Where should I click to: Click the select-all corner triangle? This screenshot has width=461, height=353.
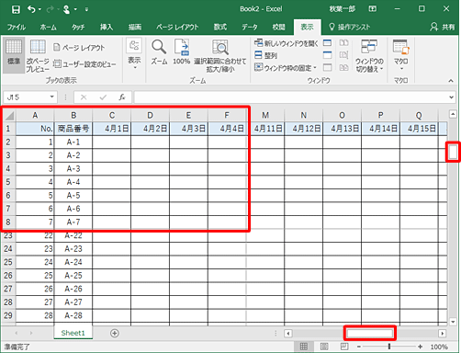point(9,116)
